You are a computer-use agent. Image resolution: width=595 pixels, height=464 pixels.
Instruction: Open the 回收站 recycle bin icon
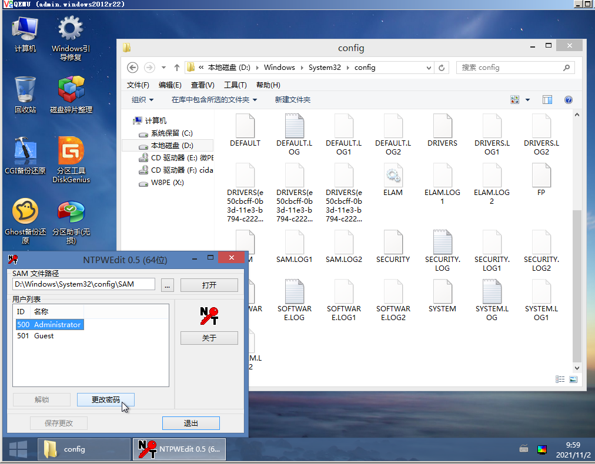(x=25, y=95)
